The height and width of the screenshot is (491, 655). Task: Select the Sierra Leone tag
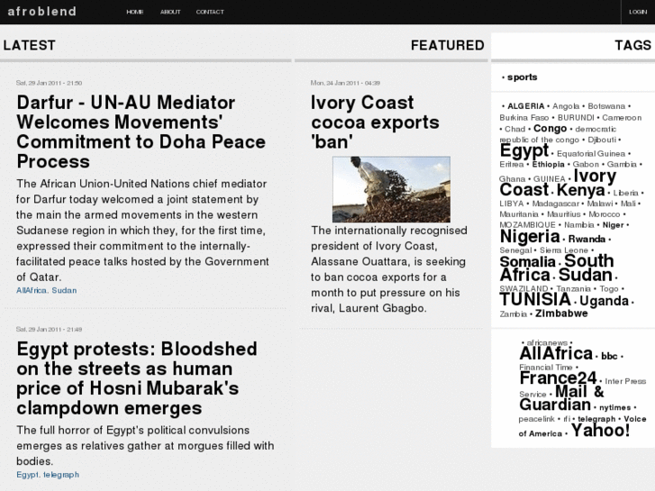(564, 250)
